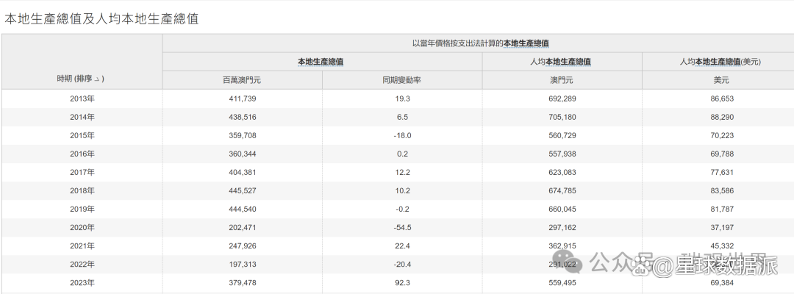Click the page title 本地生產總值及人均本地生產總值
The height and width of the screenshot is (294, 794).
[x=101, y=18]
